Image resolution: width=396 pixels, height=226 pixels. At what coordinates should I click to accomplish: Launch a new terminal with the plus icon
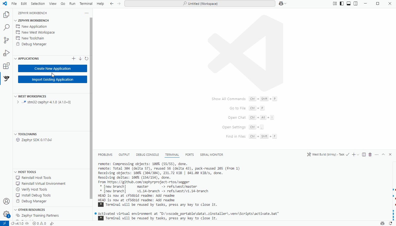pos(354,154)
